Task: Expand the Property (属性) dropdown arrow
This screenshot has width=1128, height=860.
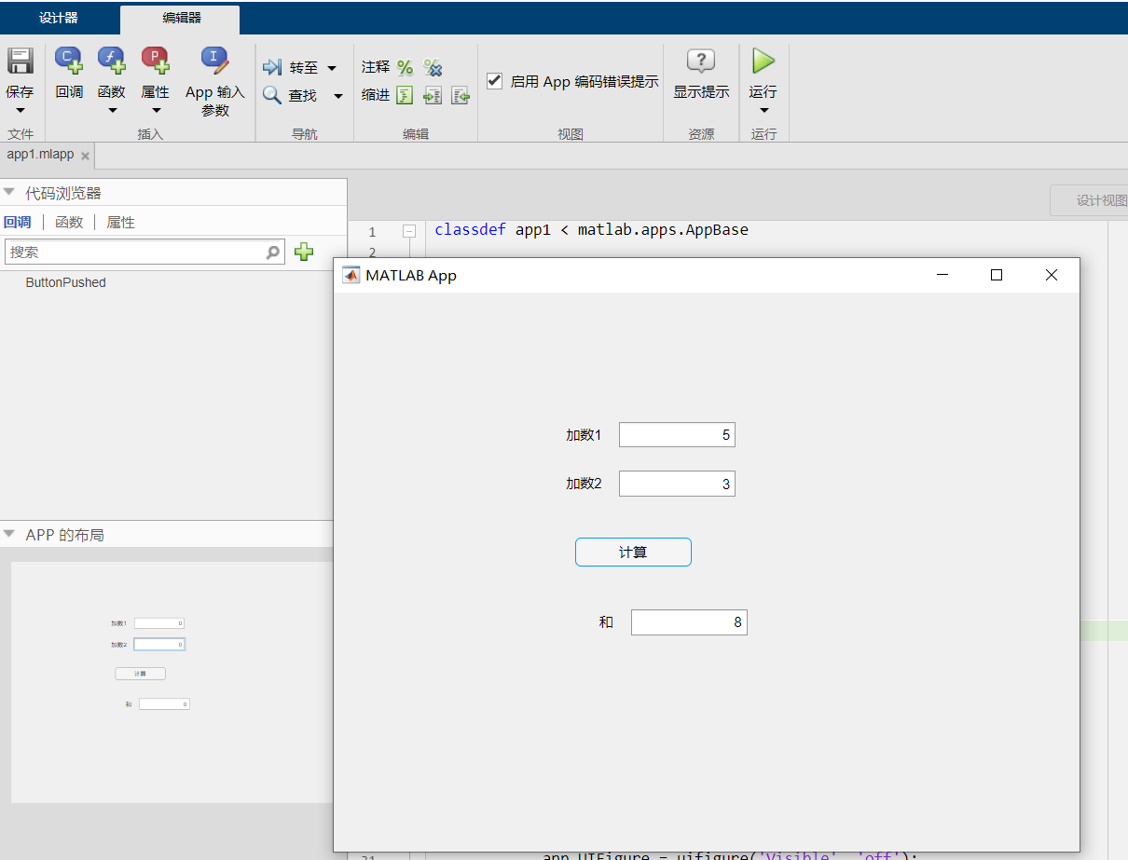Action: tap(156, 110)
